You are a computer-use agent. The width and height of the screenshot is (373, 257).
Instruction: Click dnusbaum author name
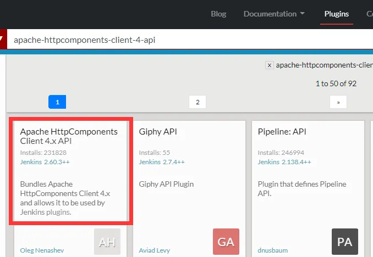272,250
